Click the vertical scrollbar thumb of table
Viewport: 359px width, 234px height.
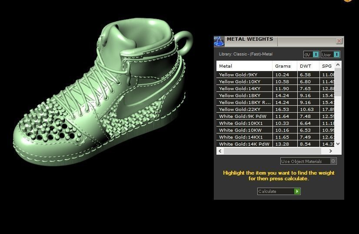click(338, 82)
